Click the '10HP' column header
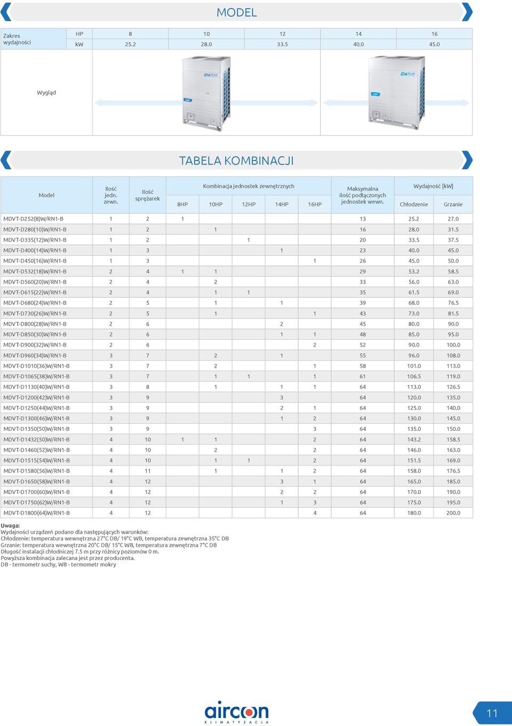The image size is (512, 726). click(x=215, y=204)
